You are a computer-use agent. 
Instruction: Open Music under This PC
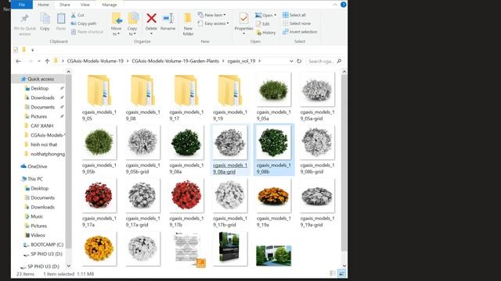(37, 216)
